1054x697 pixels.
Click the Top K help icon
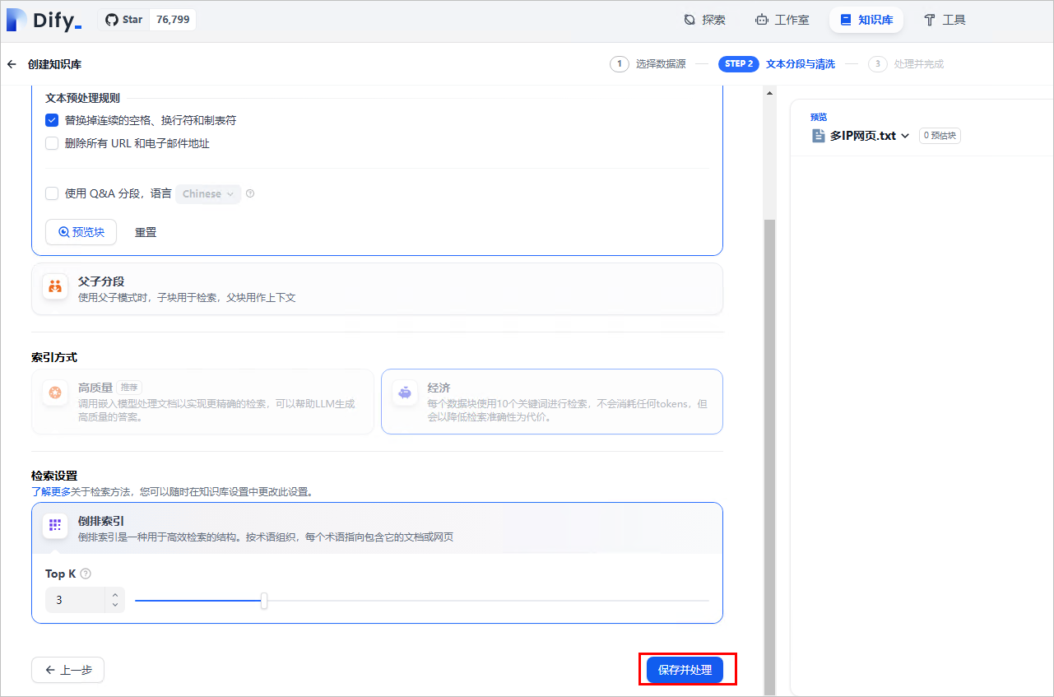click(86, 574)
